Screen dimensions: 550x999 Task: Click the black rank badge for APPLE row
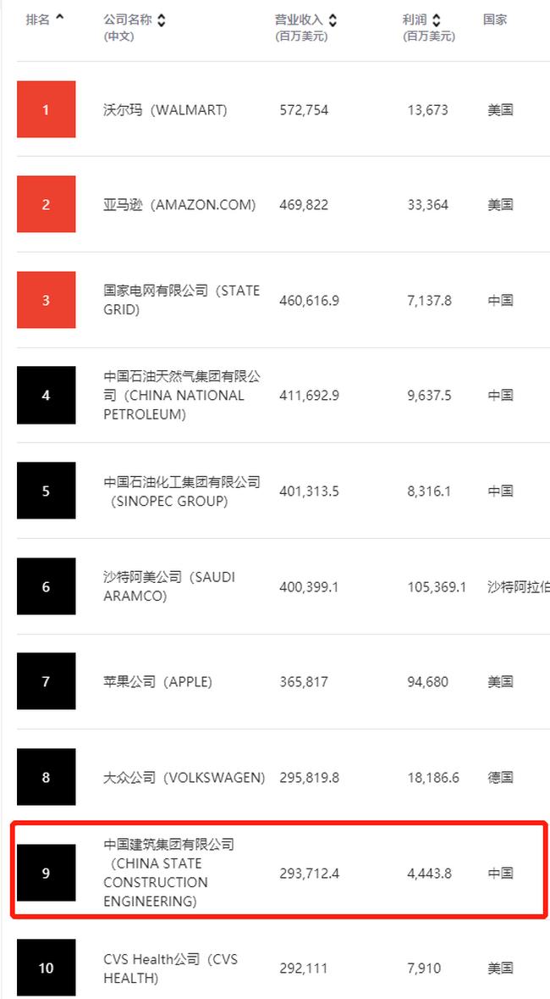(47, 681)
